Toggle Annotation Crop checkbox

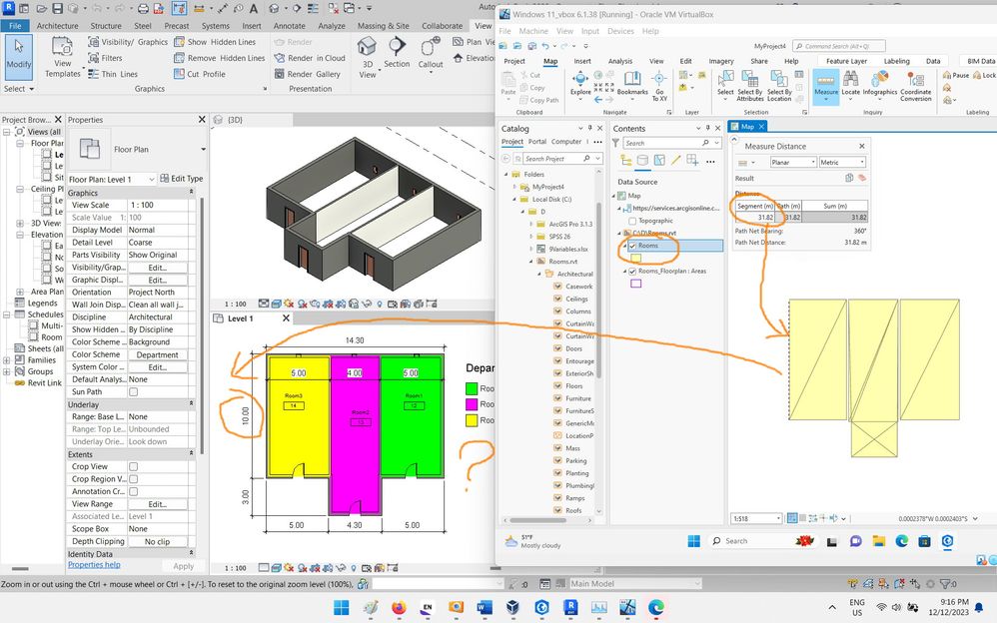pos(134,491)
